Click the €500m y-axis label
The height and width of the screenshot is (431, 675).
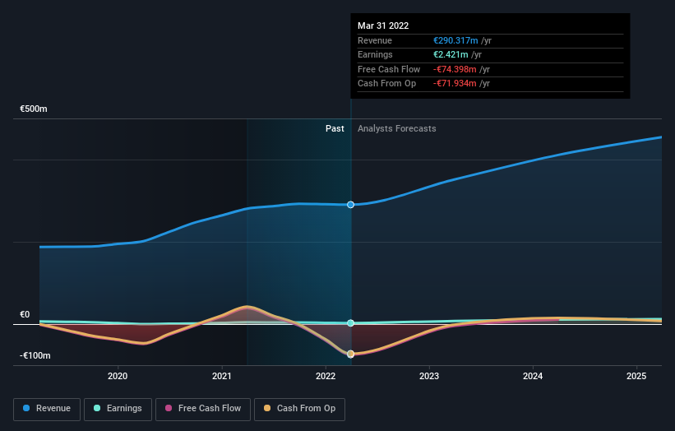(34, 109)
